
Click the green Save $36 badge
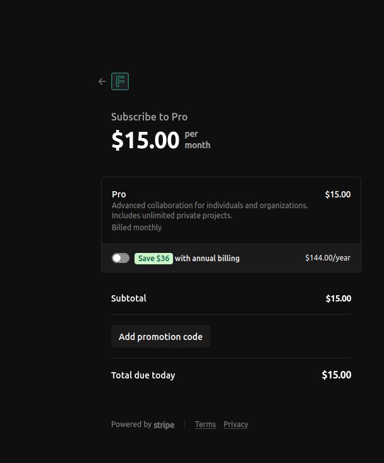coord(153,259)
